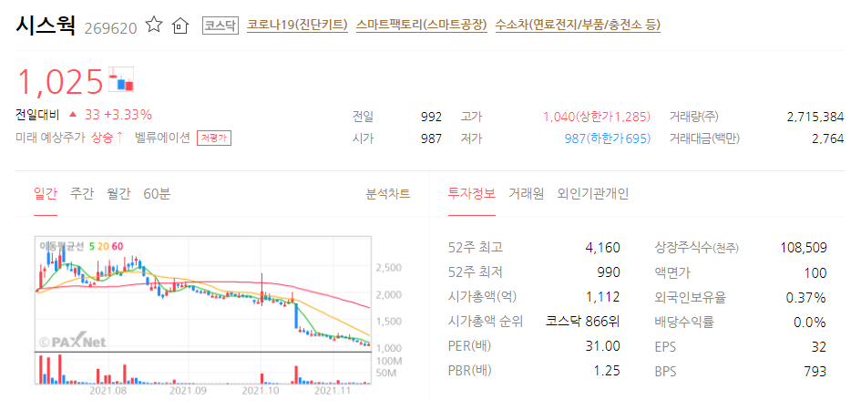The image size is (861, 410).
Task: Click the 5-day moving average legend
Action: click(90, 246)
